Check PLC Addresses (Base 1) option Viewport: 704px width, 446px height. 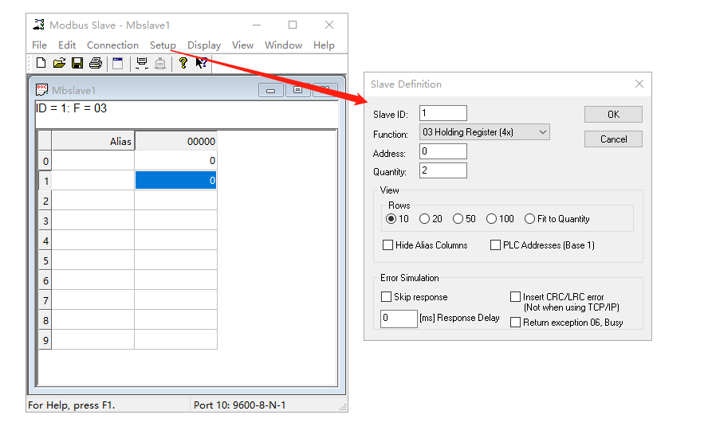pos(496,245)
